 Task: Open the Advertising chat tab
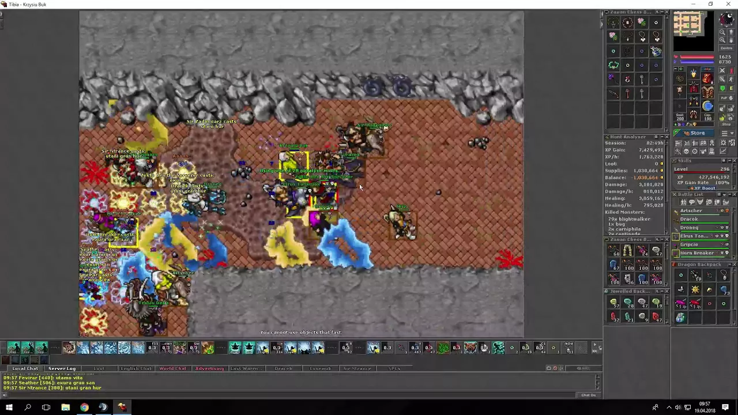pyautogui.click(x=210, y=368)
